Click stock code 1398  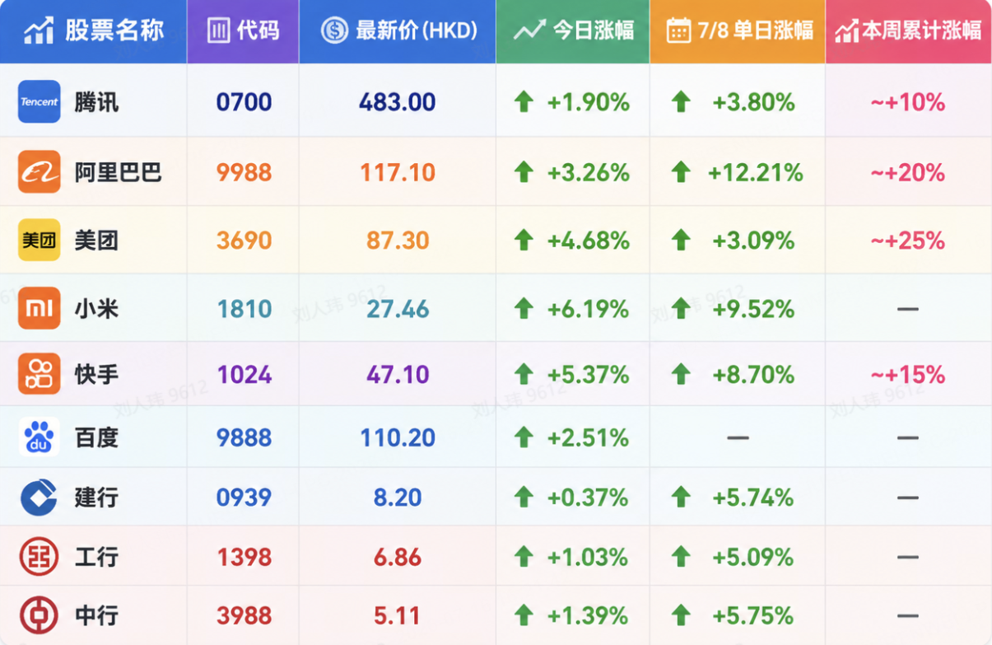[244, 557]
